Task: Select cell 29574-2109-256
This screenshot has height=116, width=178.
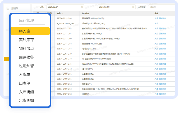Action: coord(64,74)
